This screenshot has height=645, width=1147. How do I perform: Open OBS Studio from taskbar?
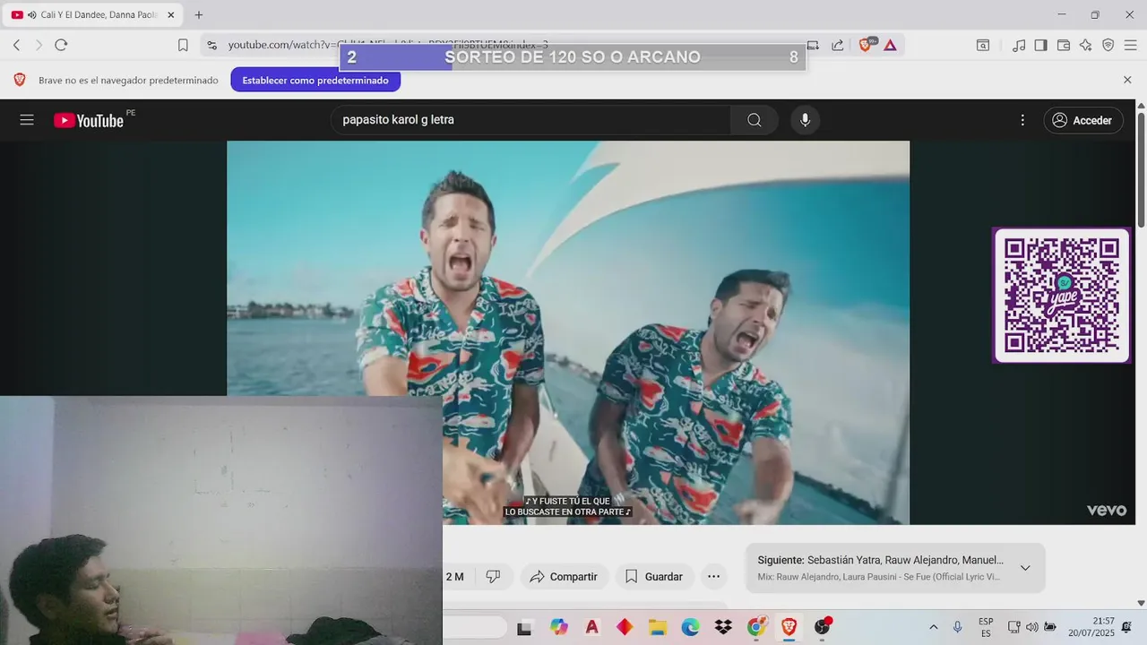(822, 627)
